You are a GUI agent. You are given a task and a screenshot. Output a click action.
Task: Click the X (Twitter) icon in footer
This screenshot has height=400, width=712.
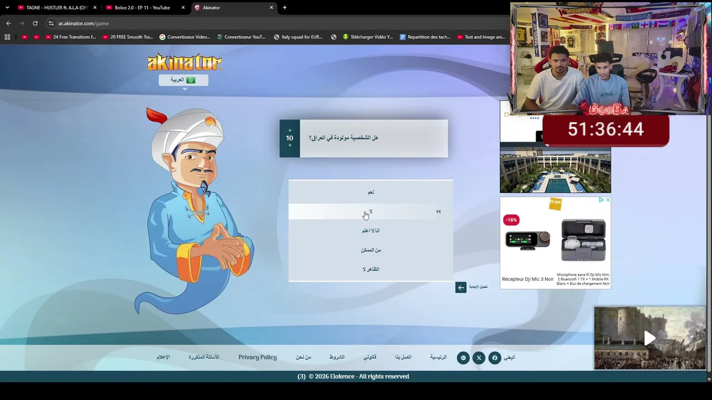tap(479, 358)
